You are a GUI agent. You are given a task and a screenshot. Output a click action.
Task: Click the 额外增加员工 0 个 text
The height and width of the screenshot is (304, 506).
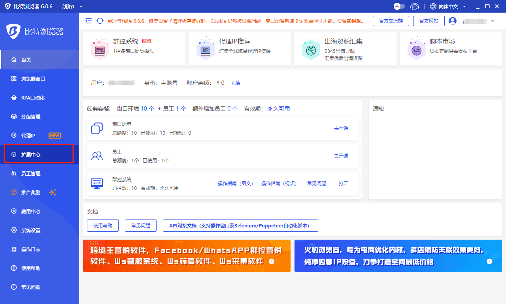215,108
